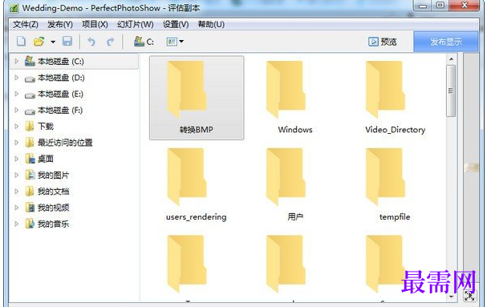491x307 pixels.
Task: Expand the 我的图片 tree node
Action: (x=17, y=175)
